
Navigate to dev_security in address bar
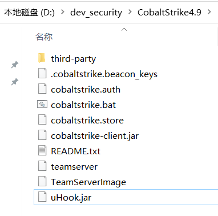pos(96,13)
